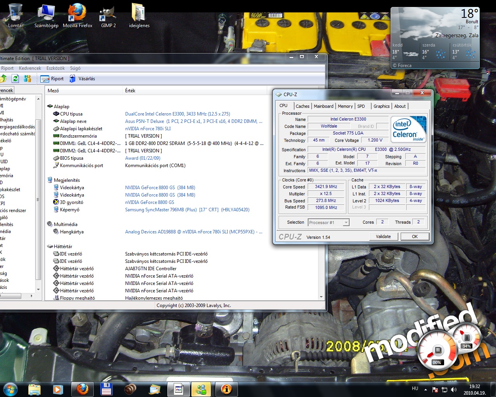Click the floppy disk taskbar icon
This screenshot has width=496, height=397.
coord(106,389)
